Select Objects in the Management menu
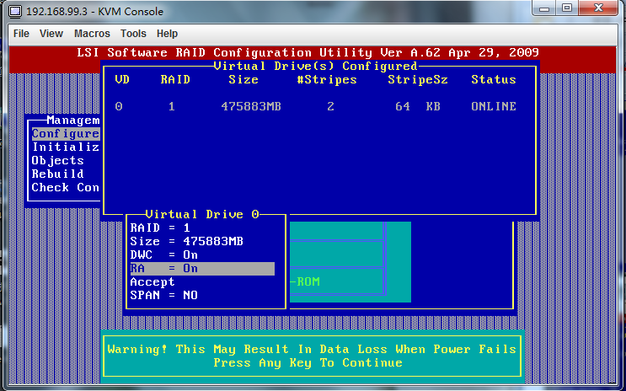Viewport: 626px width, 391px height. point(58,161)
